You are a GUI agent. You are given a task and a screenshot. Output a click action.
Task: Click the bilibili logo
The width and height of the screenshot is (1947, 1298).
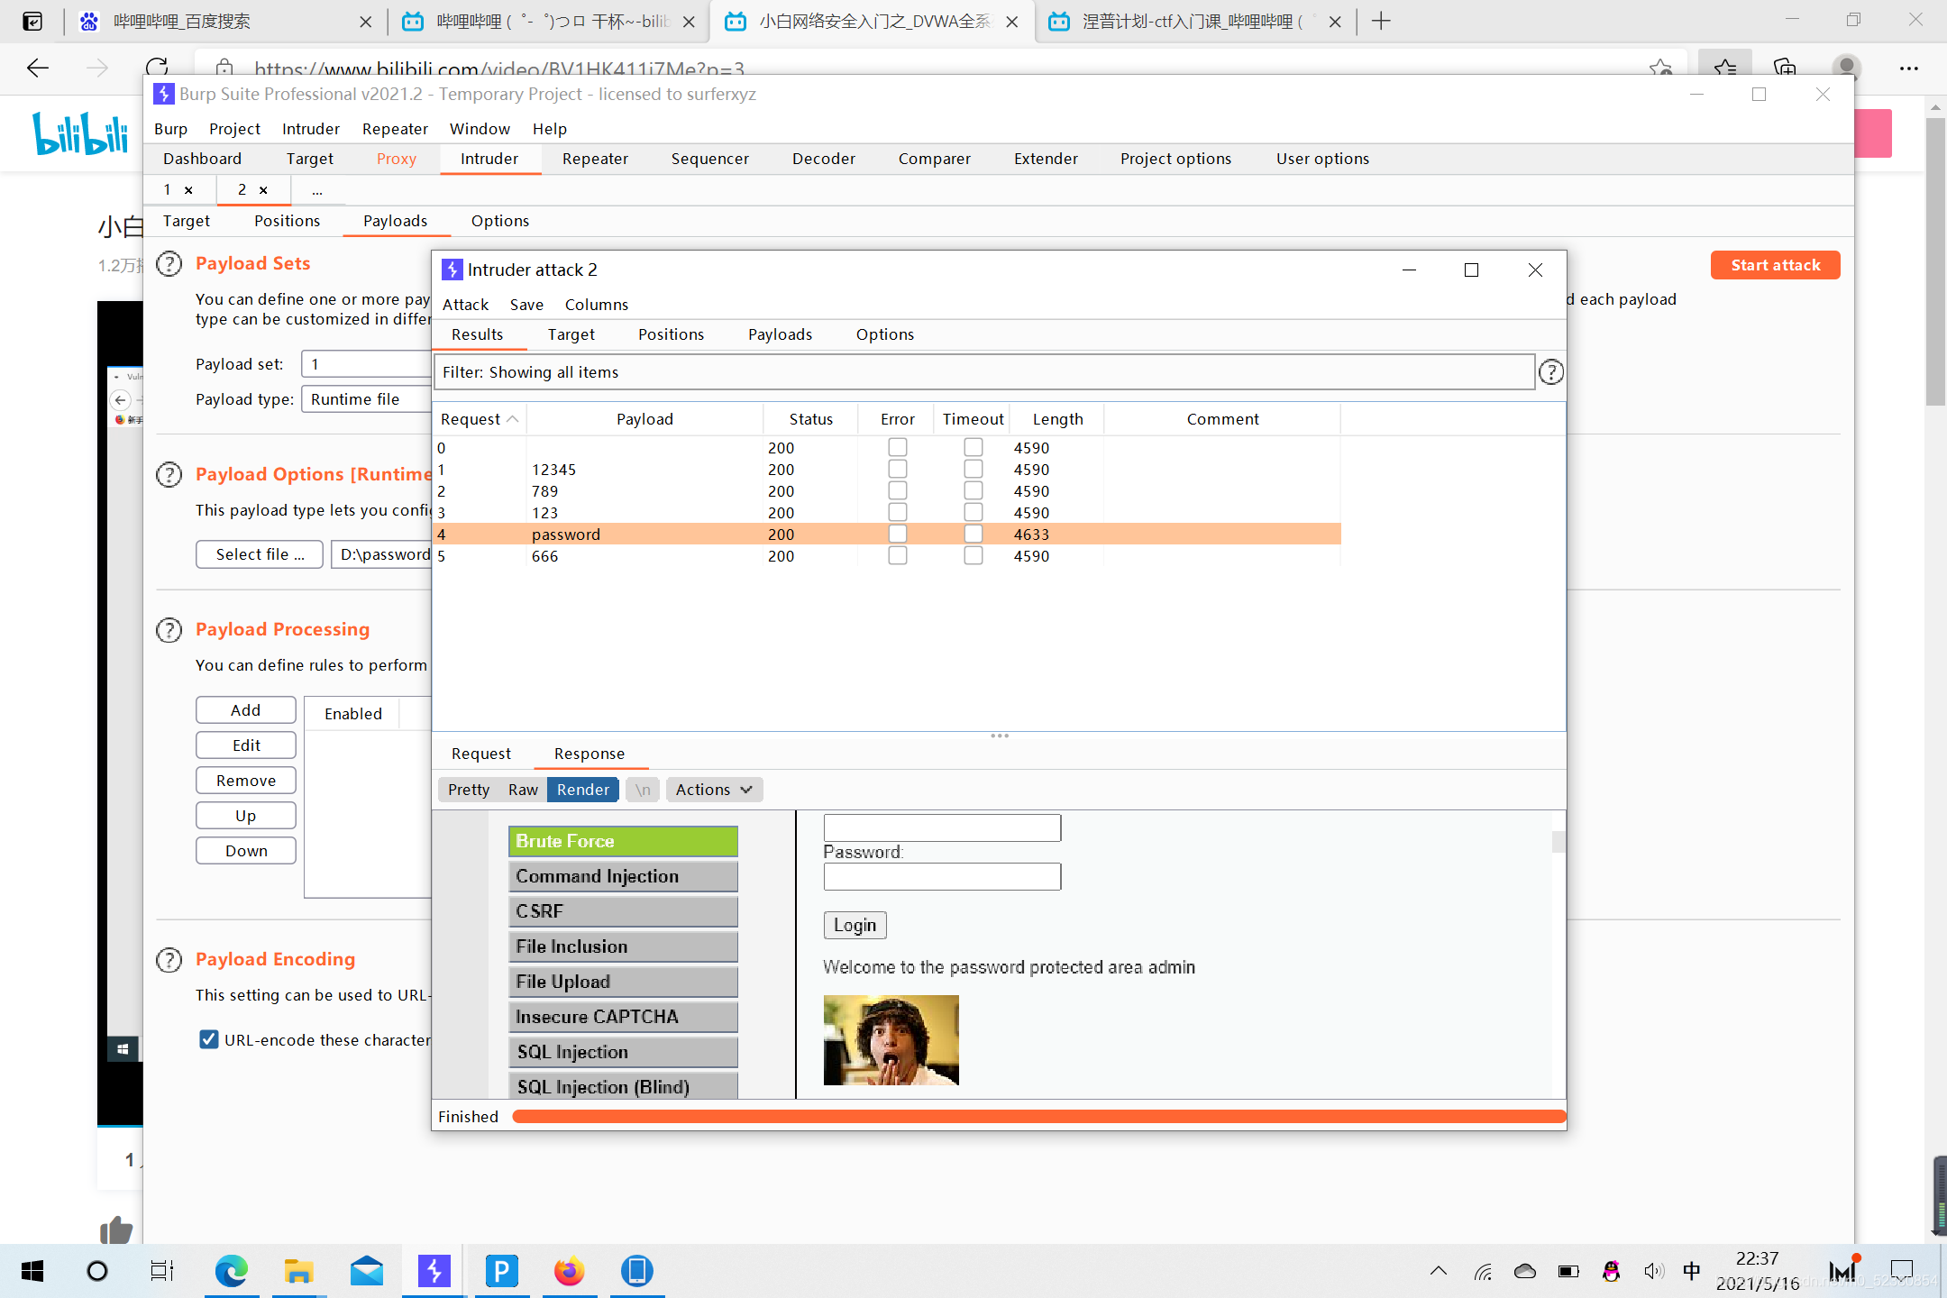point(80,133)
